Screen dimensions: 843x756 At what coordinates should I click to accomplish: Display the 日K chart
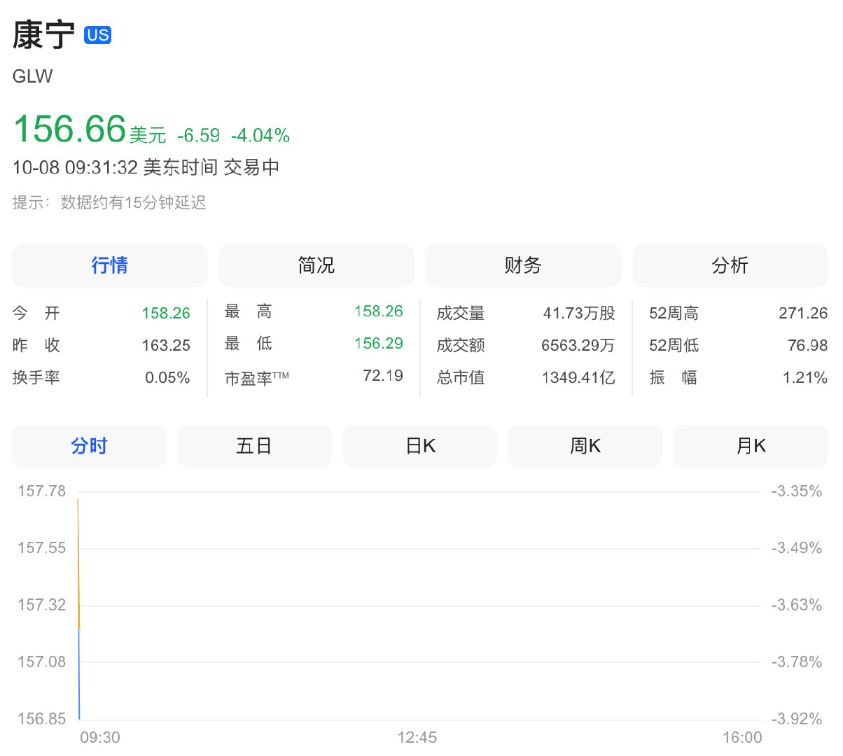[420, 446]
